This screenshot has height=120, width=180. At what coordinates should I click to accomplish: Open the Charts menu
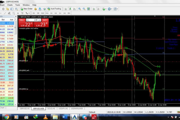click(x=10, y=5)
